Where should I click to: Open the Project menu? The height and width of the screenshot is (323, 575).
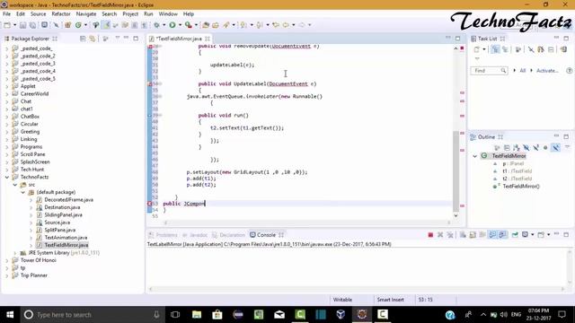point(130,14)
